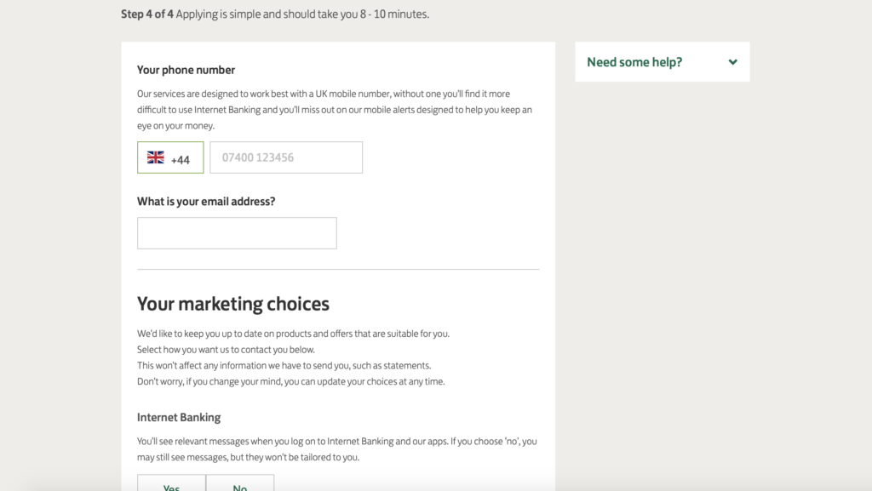872x491 pixels.
Task: Click the line about updating your choices anytime
Action: pos(291,381)
